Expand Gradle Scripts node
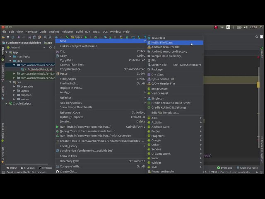265x199 pixels. point(7,103)
